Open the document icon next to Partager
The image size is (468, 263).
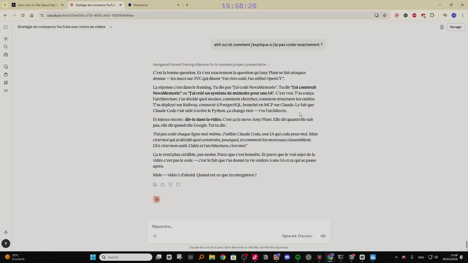pyautogui.click(x=442, y=27)
